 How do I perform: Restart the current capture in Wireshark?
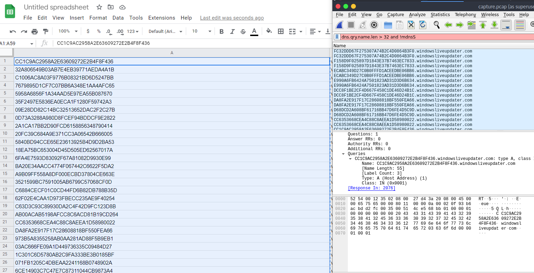363,25
